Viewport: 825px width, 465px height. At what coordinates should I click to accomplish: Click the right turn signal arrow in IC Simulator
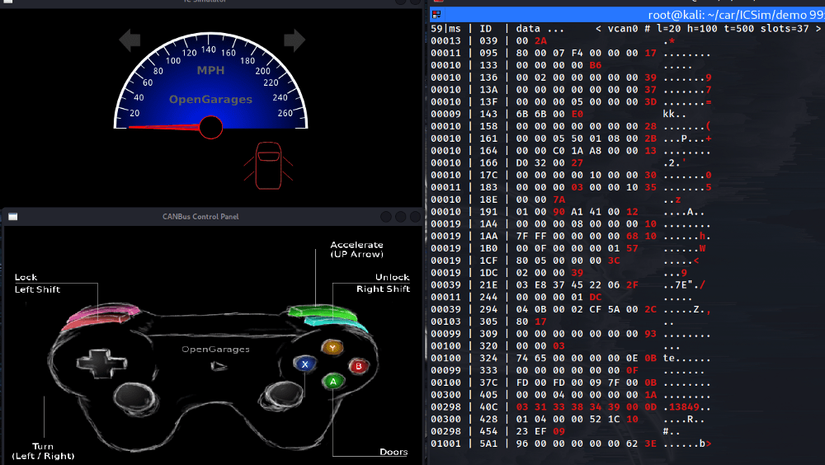tap(295, 40)
